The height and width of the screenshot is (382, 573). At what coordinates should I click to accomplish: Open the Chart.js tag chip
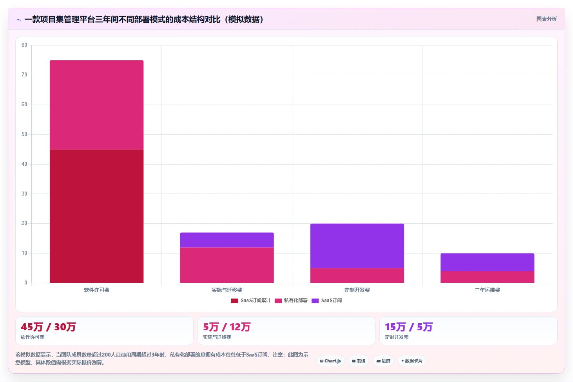coord(330,361)
